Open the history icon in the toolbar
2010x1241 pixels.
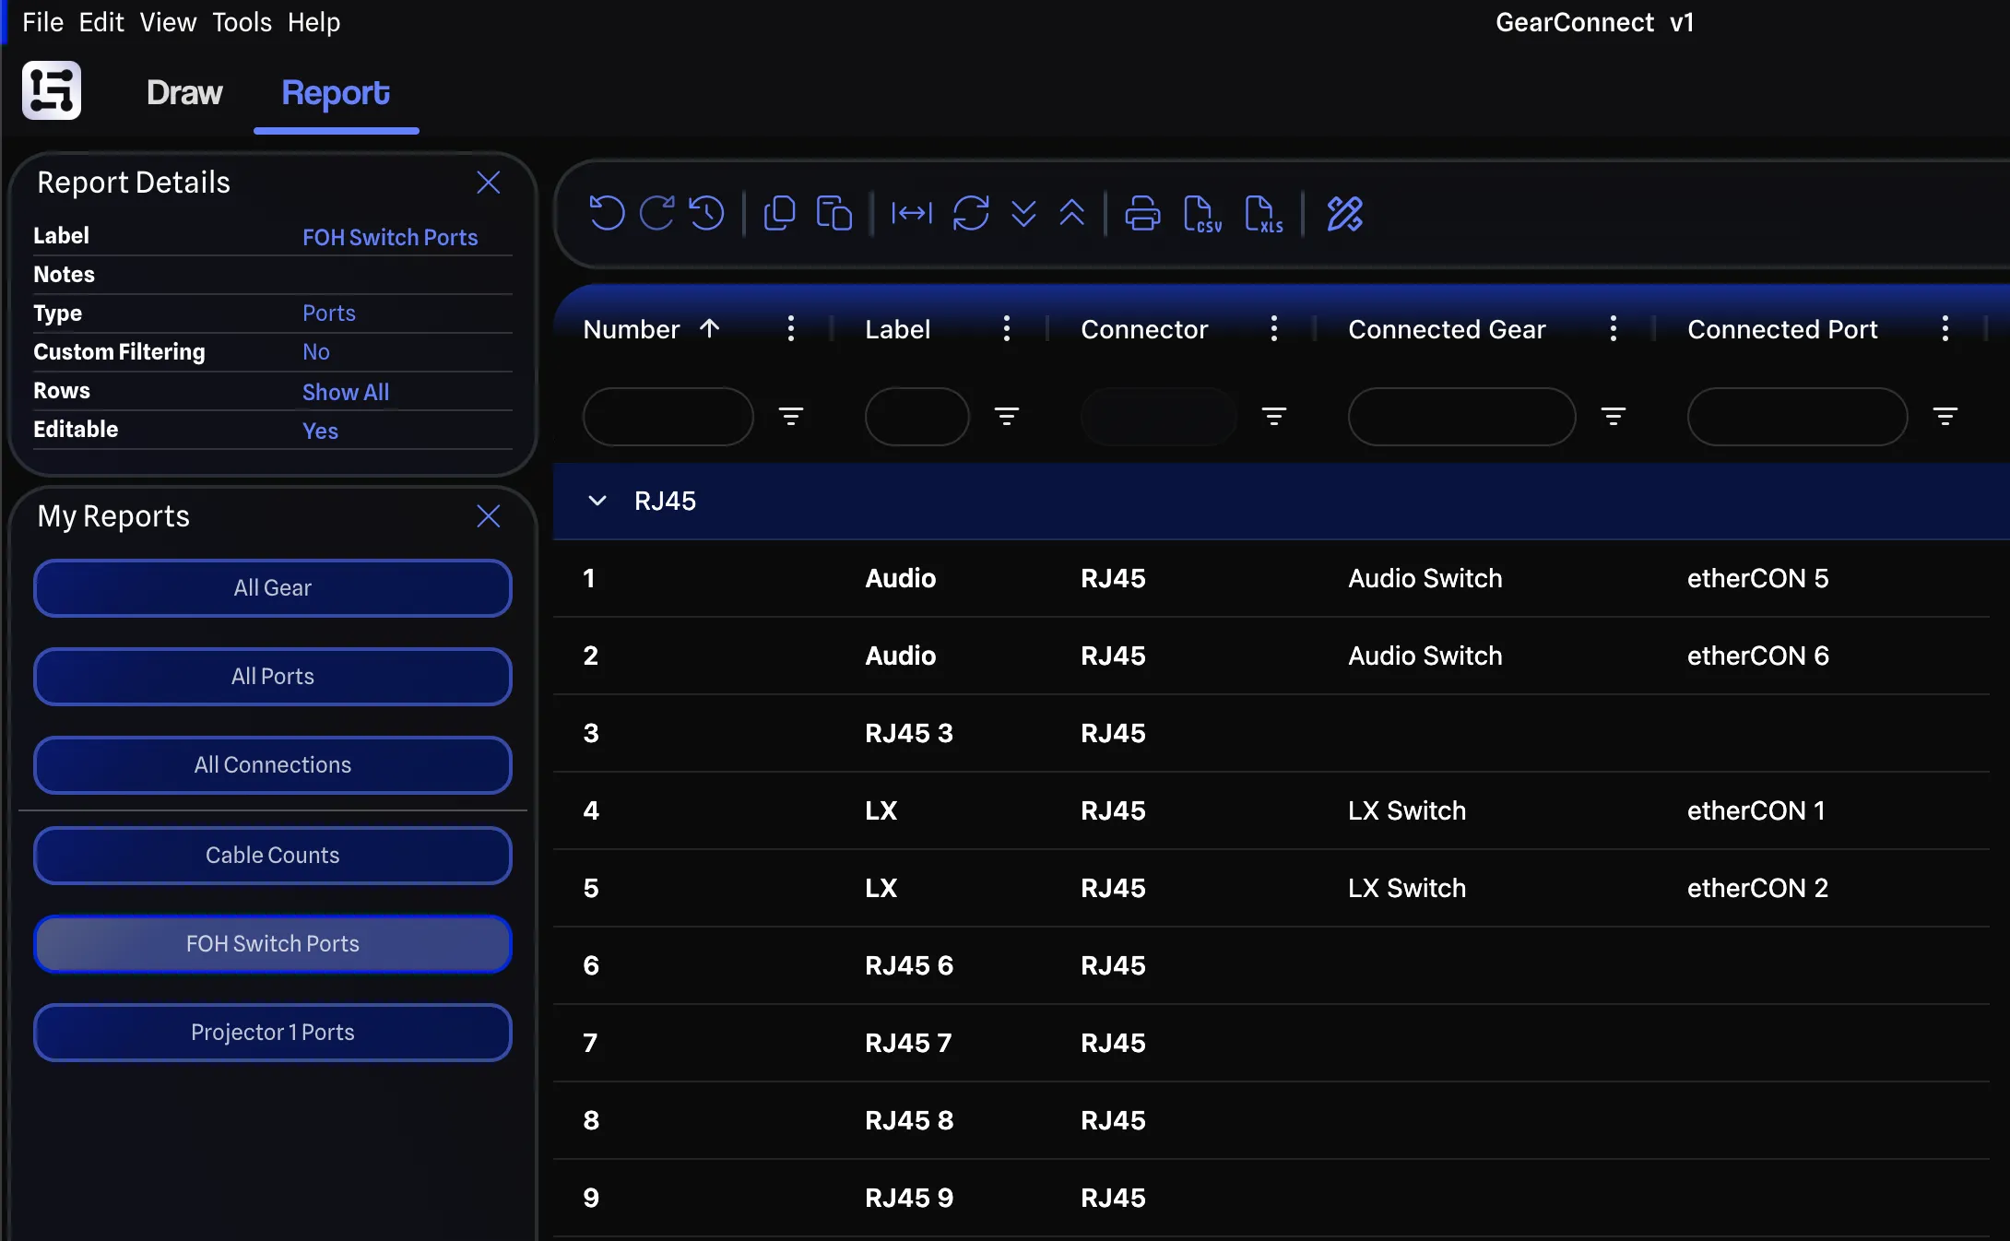pyautogui.click(x=707, y=213)
